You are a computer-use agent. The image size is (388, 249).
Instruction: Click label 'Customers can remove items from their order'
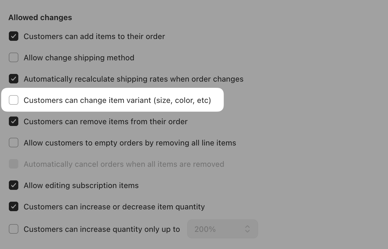(x=105, y=122)
